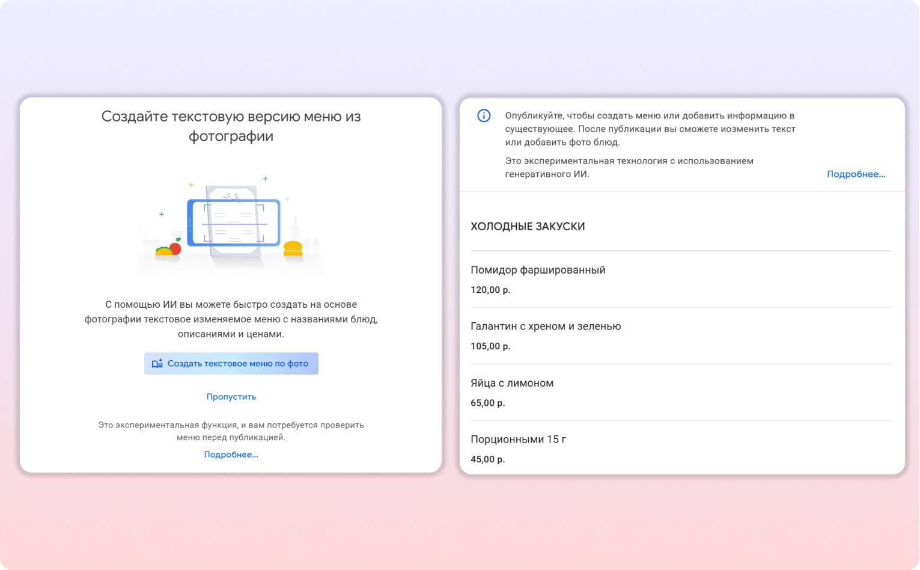Click the price '120,00 р.'

pos(490,290)
